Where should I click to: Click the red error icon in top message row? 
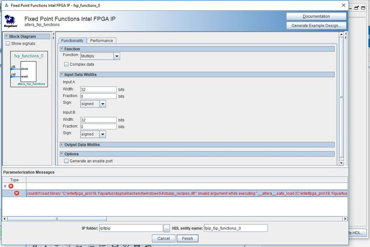pos(11,186)
